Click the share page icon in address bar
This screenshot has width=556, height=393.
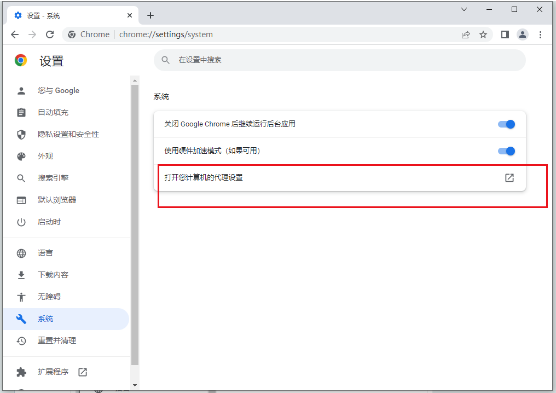[x=466, y=34]
